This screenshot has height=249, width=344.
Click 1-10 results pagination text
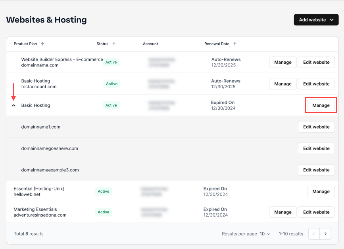291,234
